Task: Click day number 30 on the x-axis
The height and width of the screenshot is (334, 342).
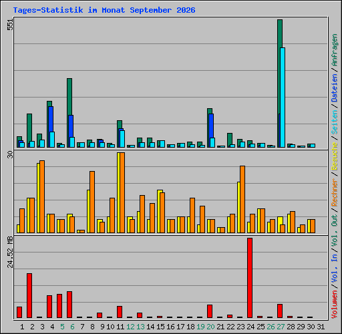Action: 311,327
